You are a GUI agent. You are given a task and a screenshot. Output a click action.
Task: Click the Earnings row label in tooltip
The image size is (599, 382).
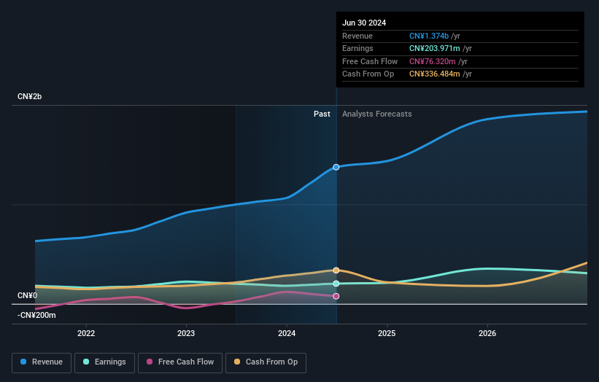pyautogui.click(x=358, y=48)
